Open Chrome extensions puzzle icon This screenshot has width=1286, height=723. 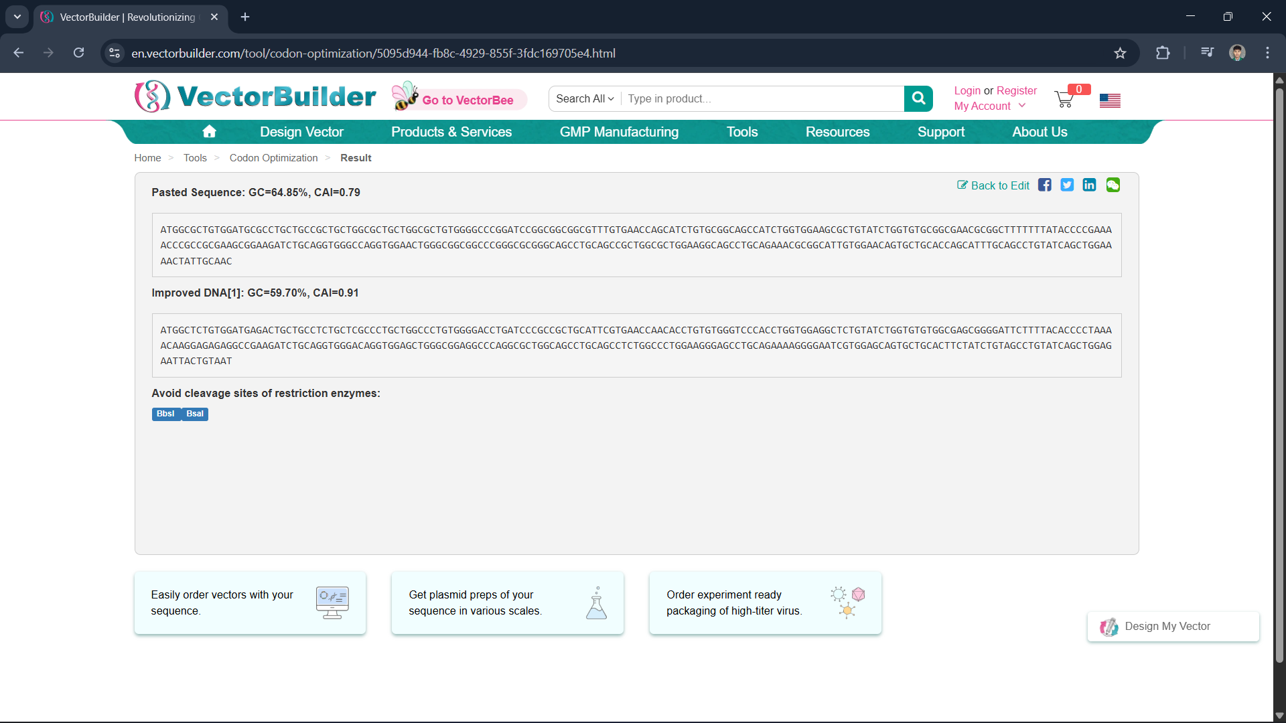point(1163,53)
